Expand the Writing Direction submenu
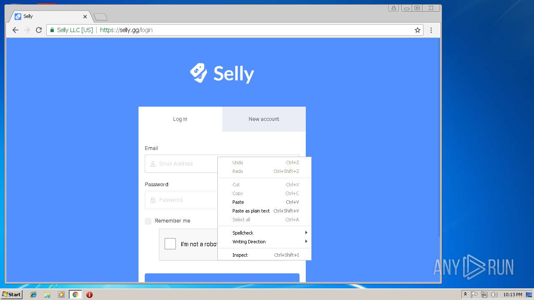Viewport: 534px width, 300px height. (x=264, y=242)
